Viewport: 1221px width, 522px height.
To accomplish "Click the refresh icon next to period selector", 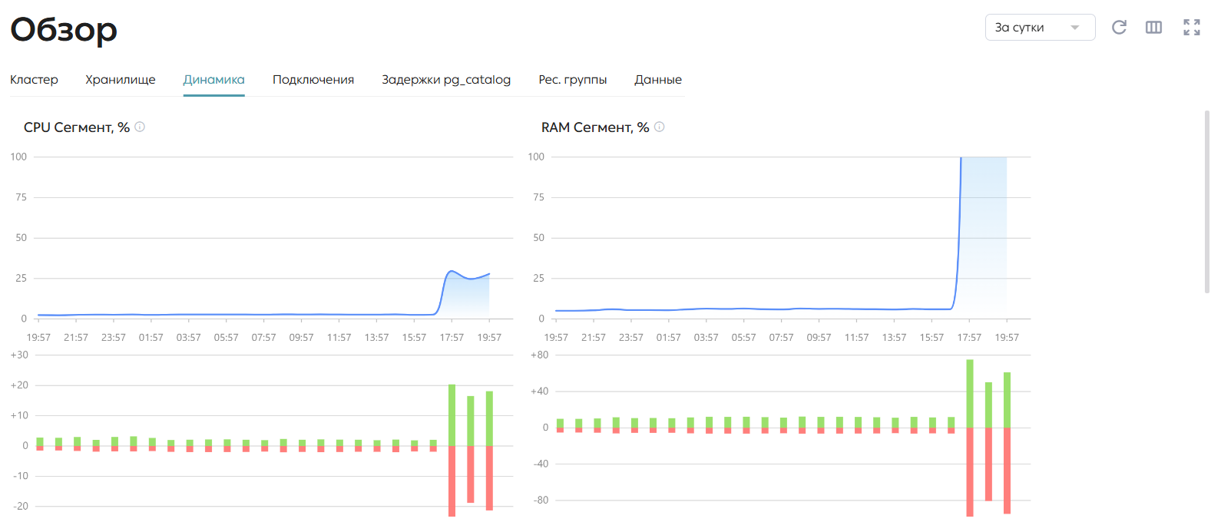I will [1119, 28].
